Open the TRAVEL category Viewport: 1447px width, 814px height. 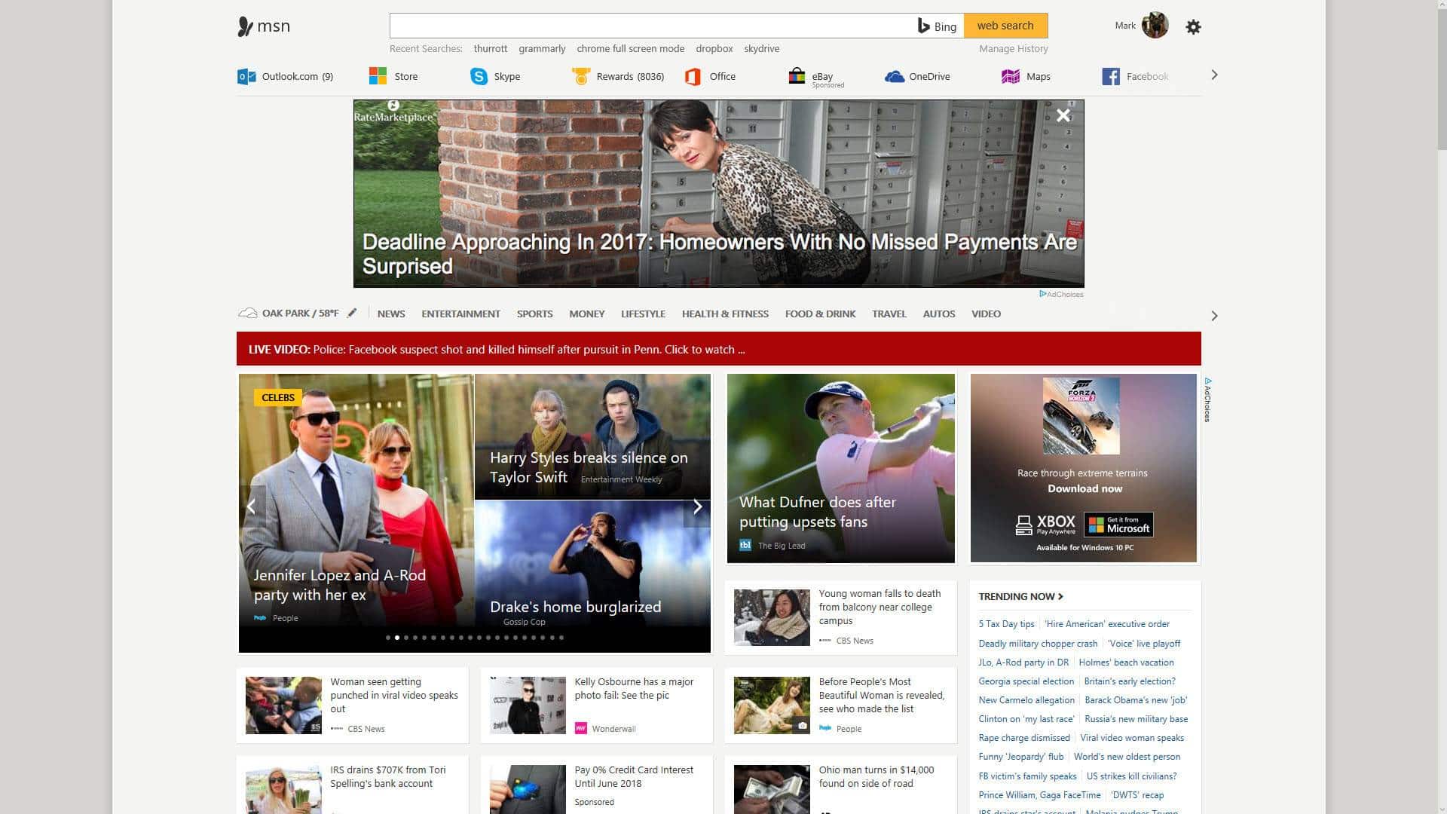coord(889,314)
